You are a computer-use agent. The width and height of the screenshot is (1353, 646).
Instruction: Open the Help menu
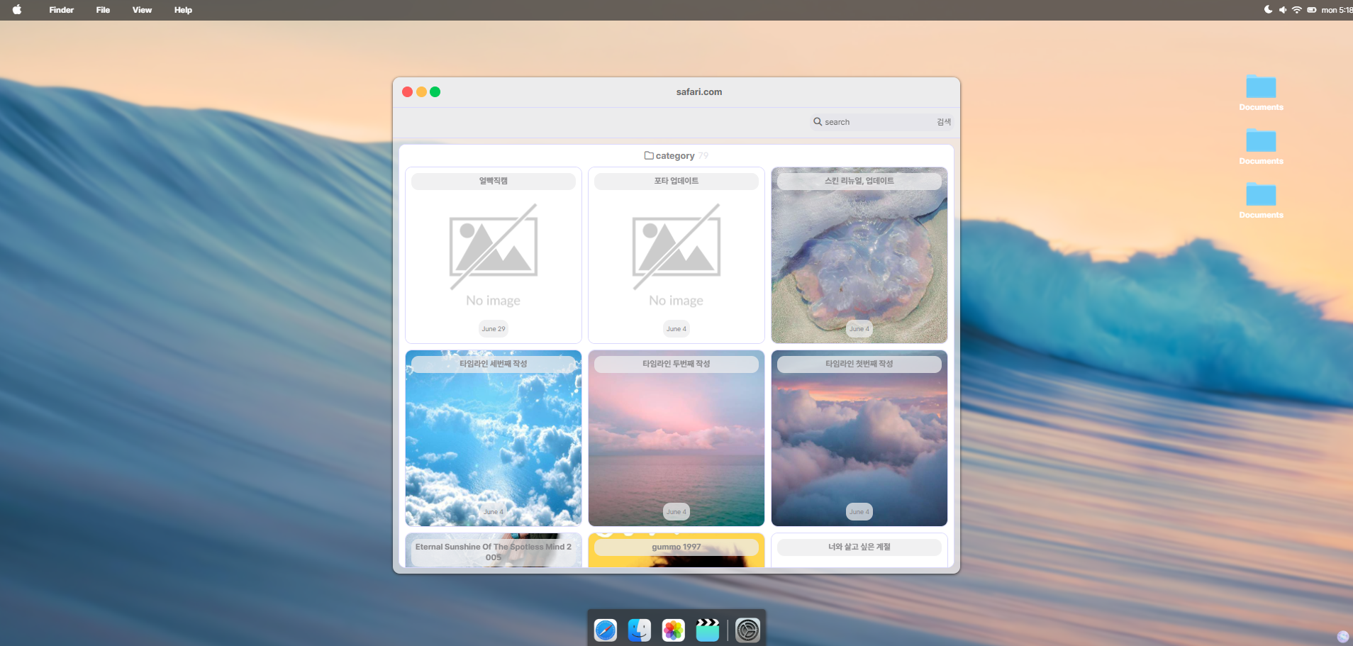183,10
